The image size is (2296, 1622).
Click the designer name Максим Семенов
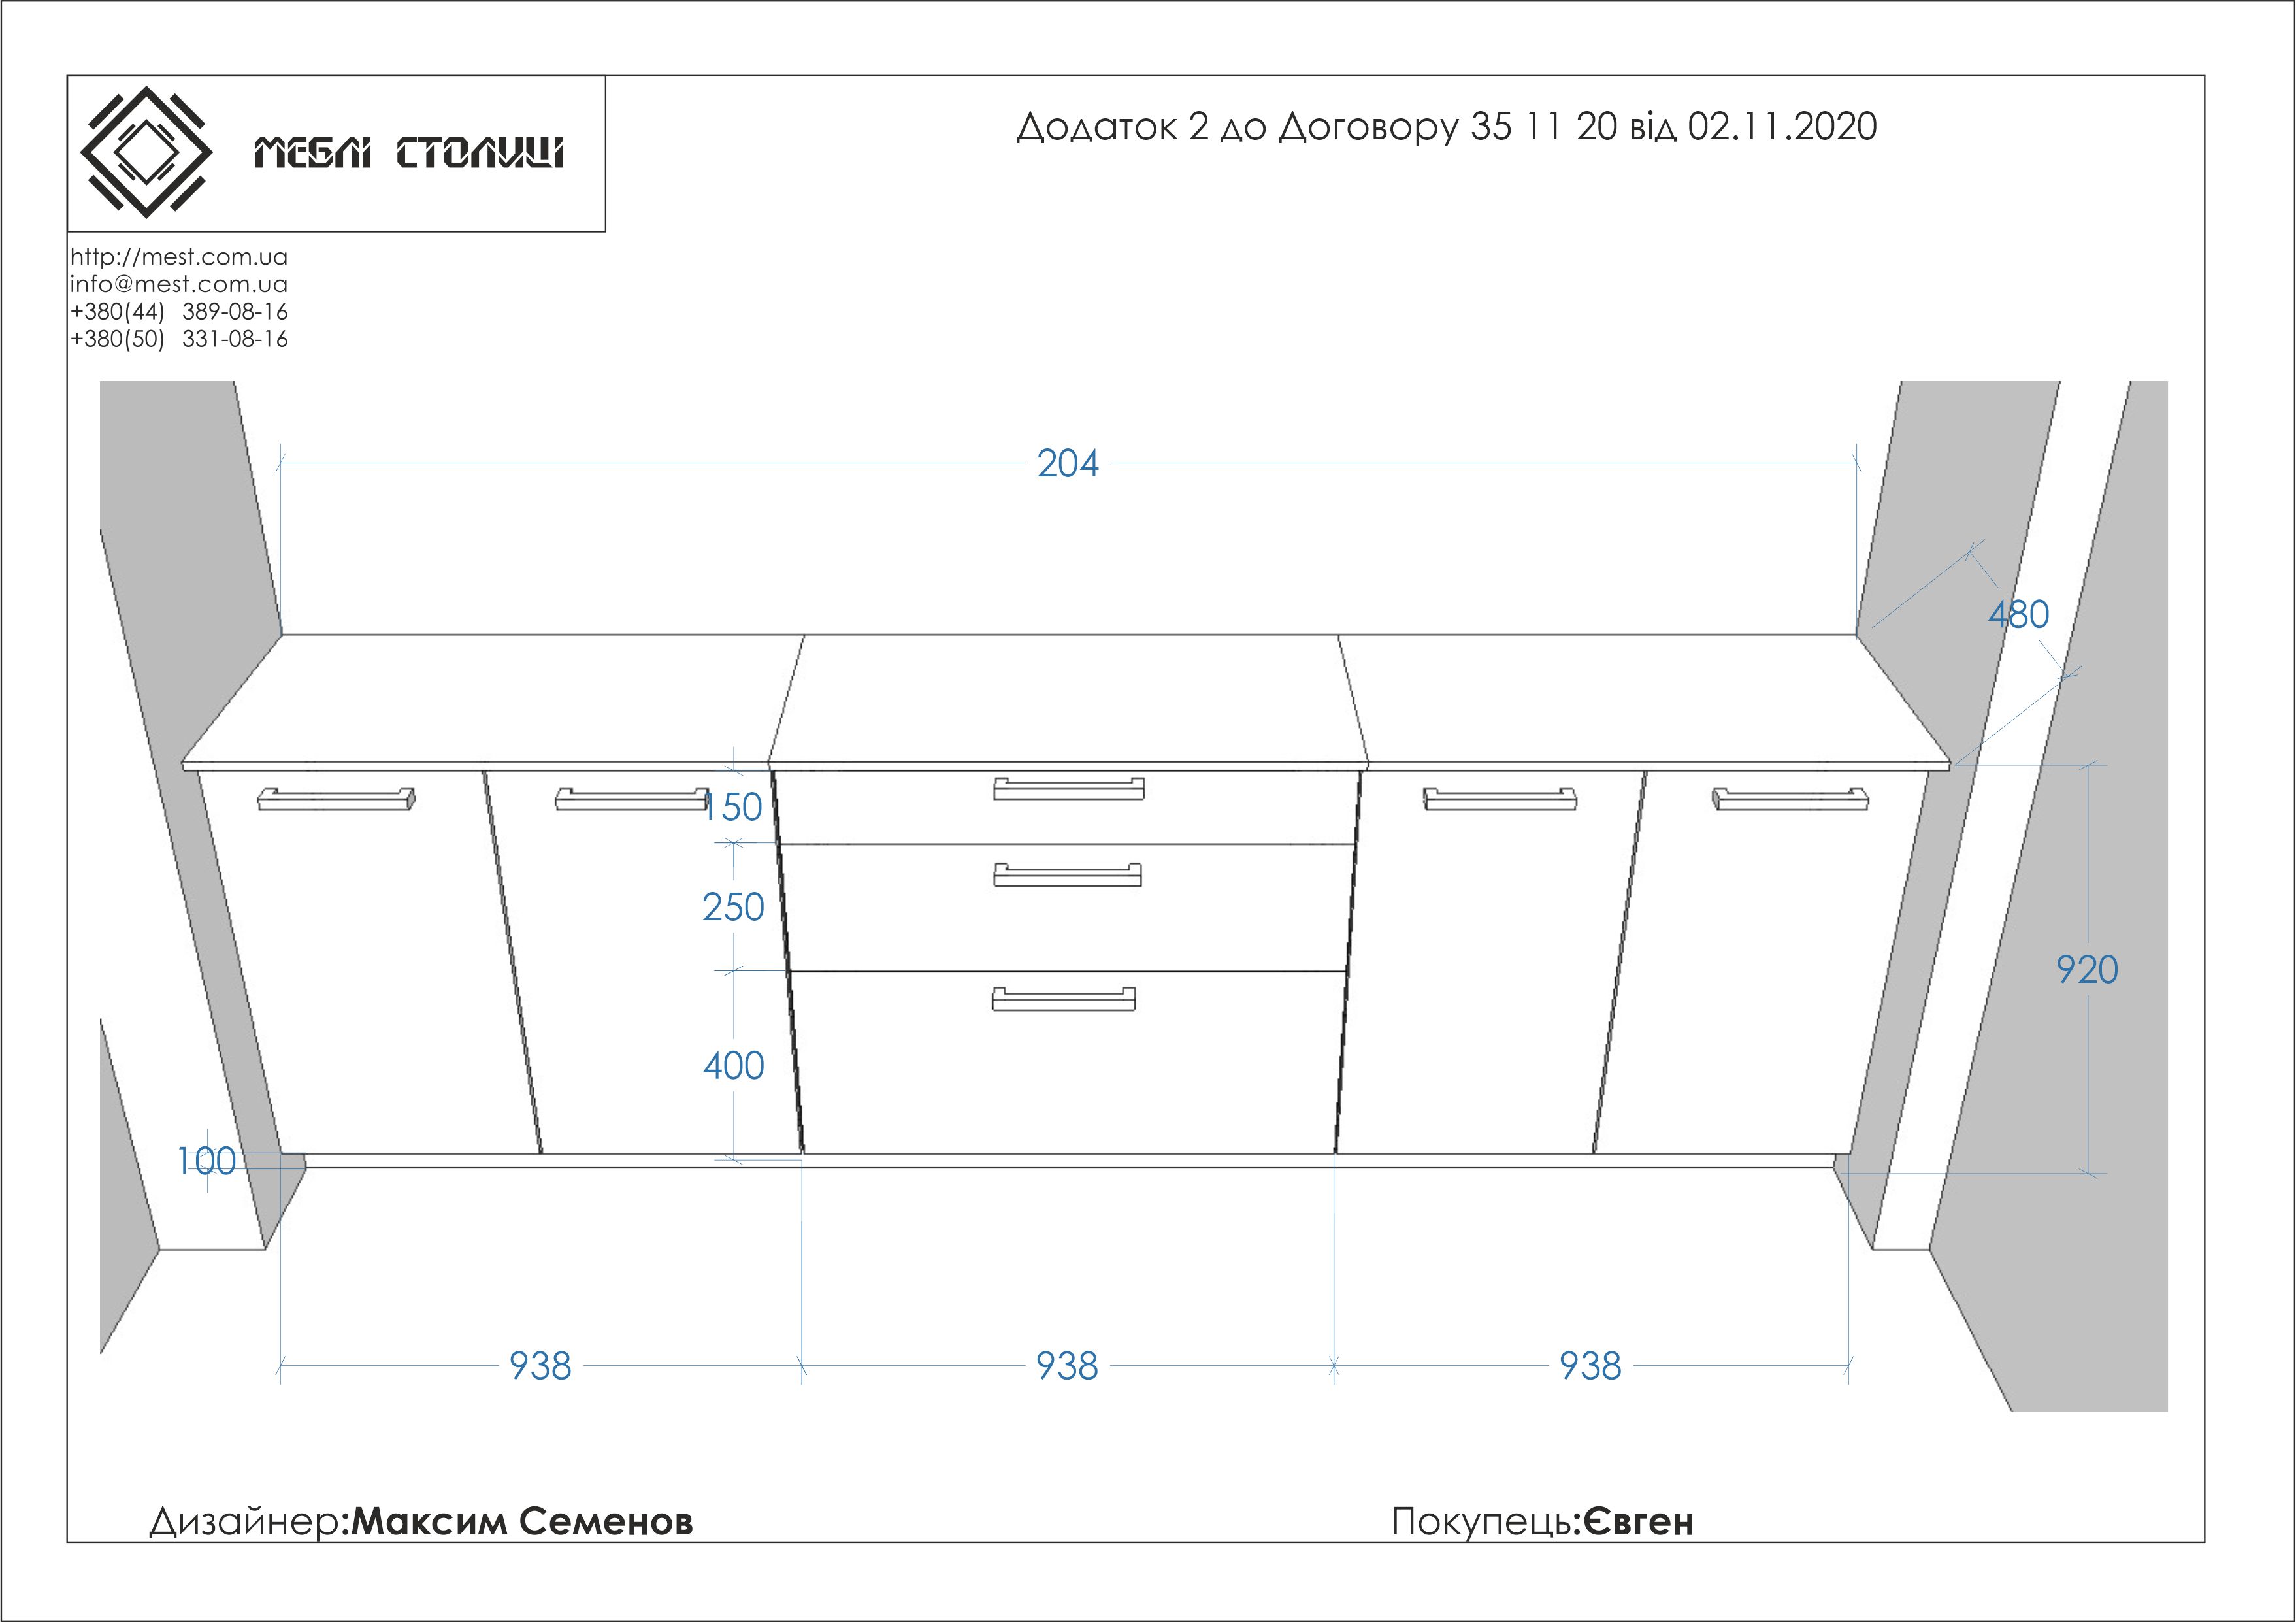click(x=521, y=1521)
